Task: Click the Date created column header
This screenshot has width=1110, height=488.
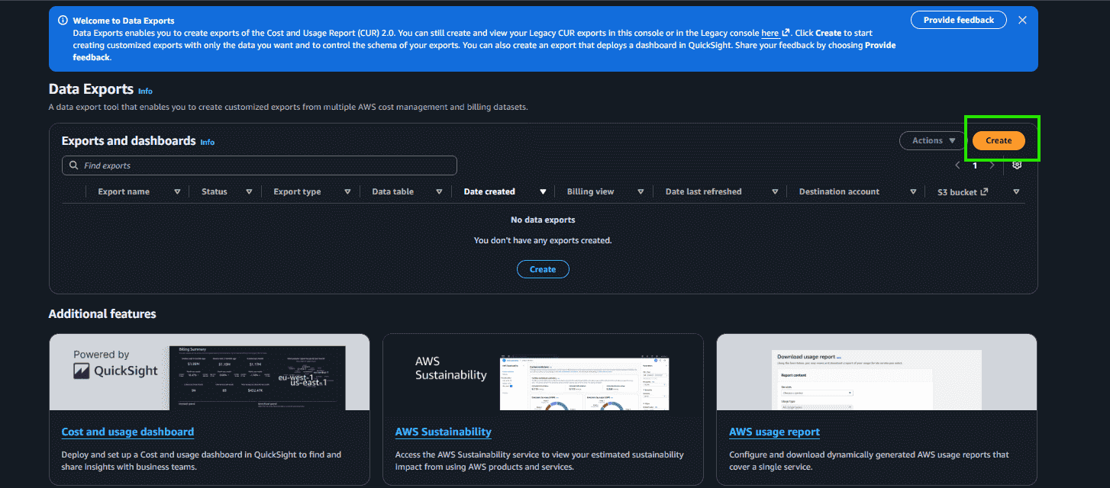Action: (x=489, y=192)
